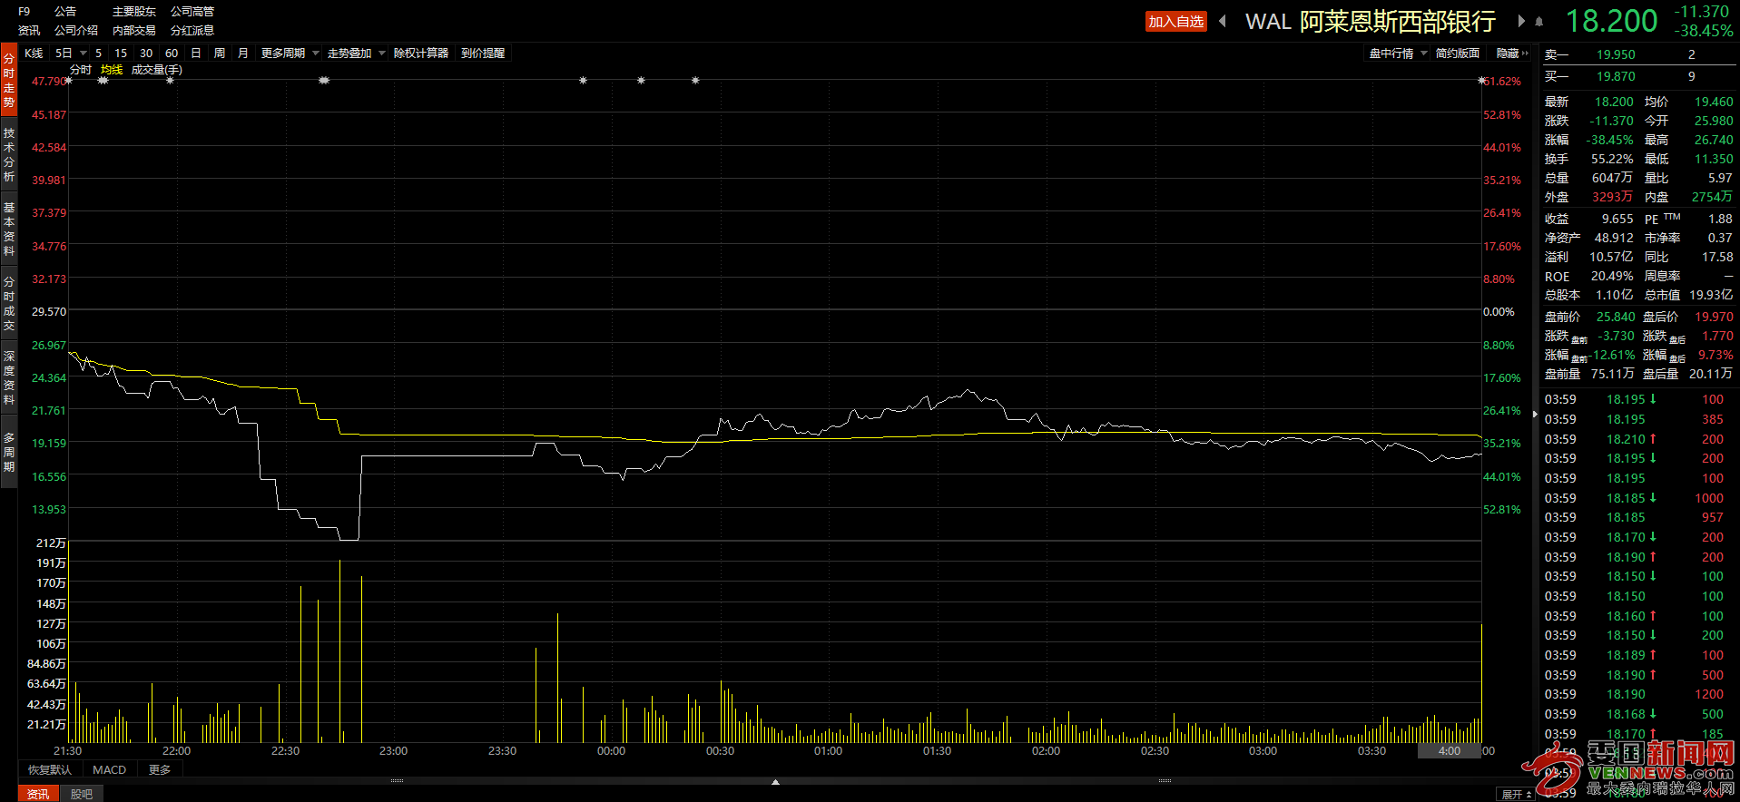The height and width of the screenshot is (802, 1740).
Task: Go to next stock with right arrow
Action: [1520, 21]
